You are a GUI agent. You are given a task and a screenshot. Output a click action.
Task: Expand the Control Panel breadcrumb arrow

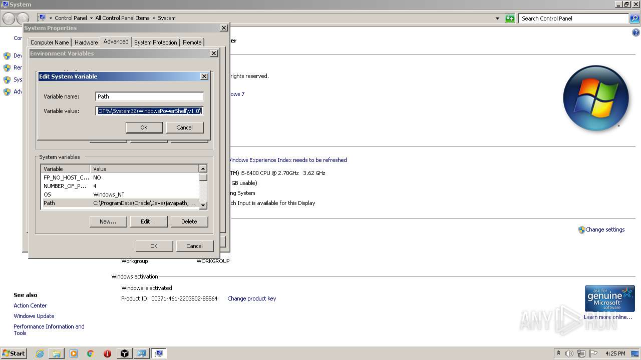click(91, 18)
